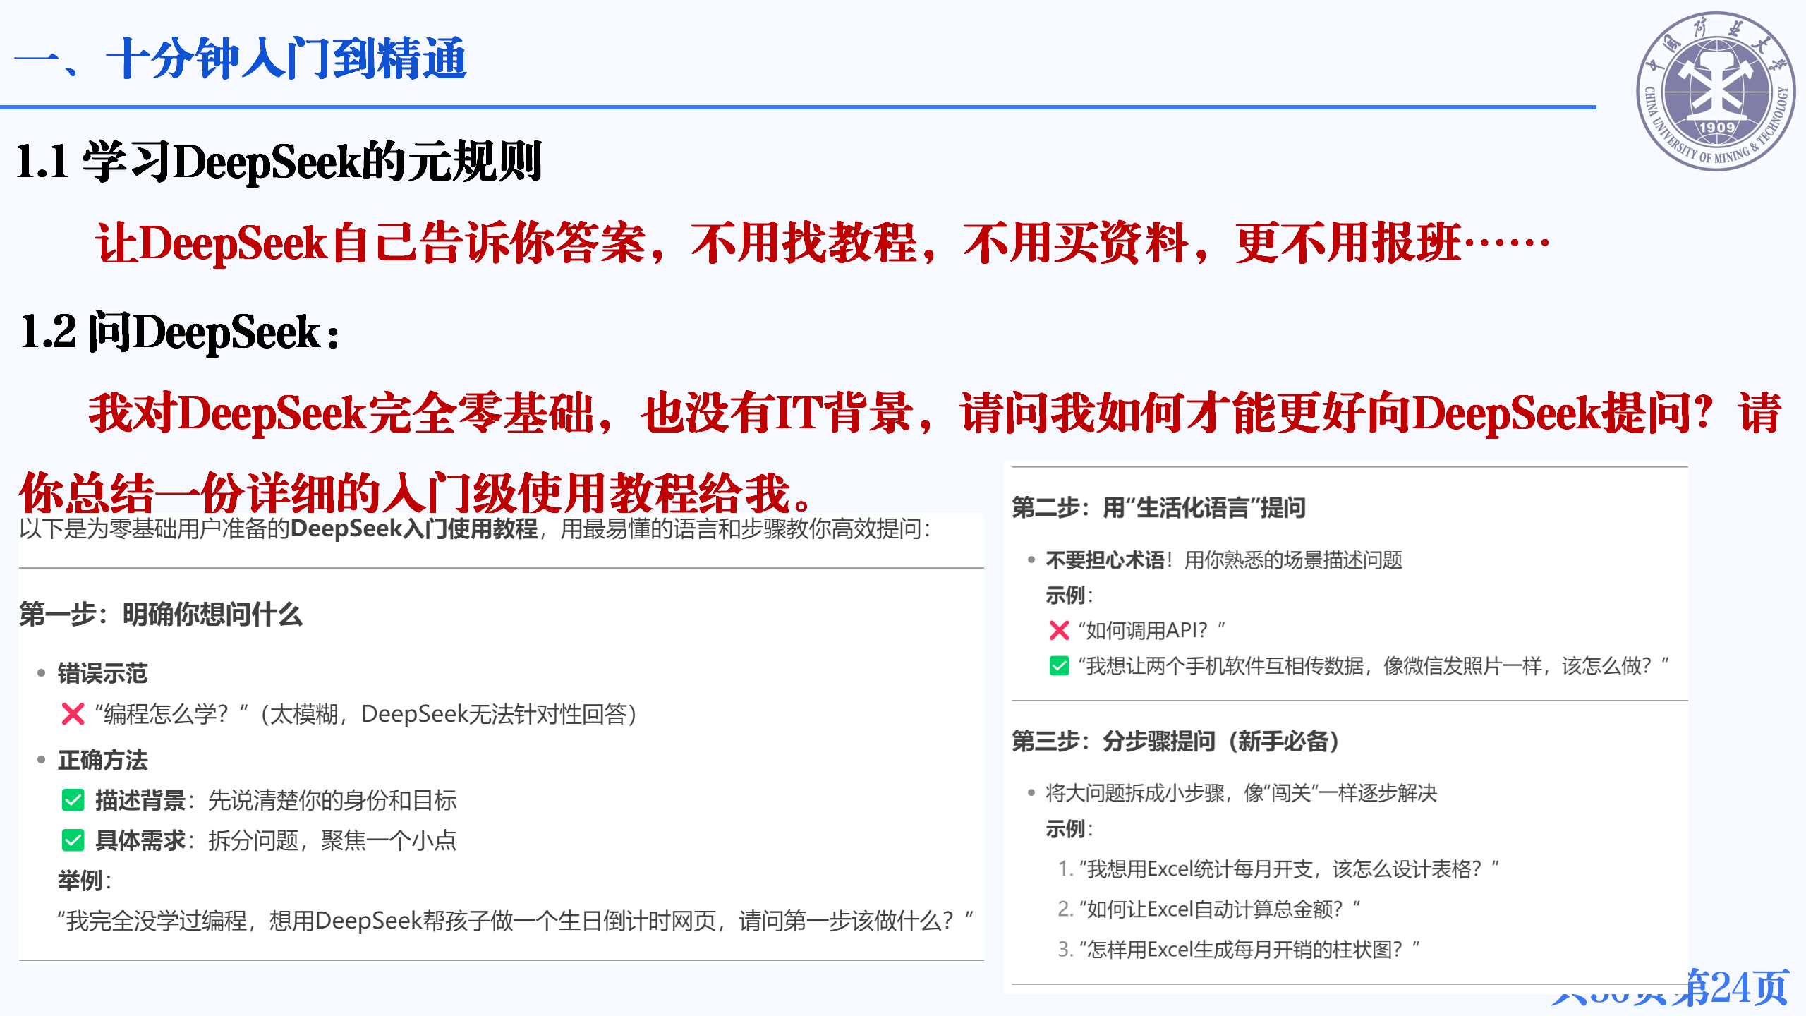Click label 举例:
1806x1016 pixels.
[85, 881]
